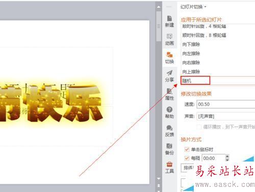The width and height of the screenshot is (255, 192).
Task: Click the slide editor scroll-up arrow
Action: 159,7
